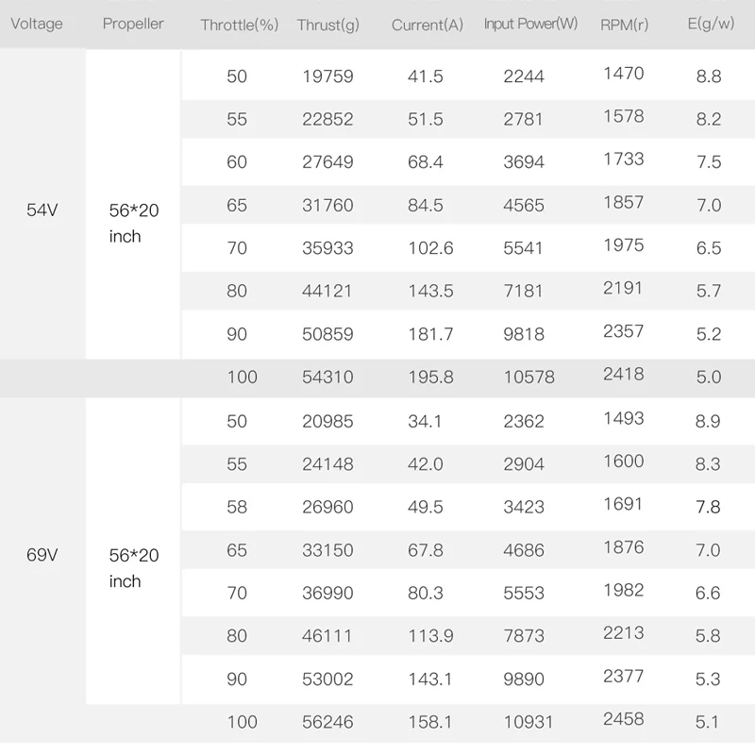Select the 69V voltage cell
Screen dimensions: 755x755
pos(42,555)
